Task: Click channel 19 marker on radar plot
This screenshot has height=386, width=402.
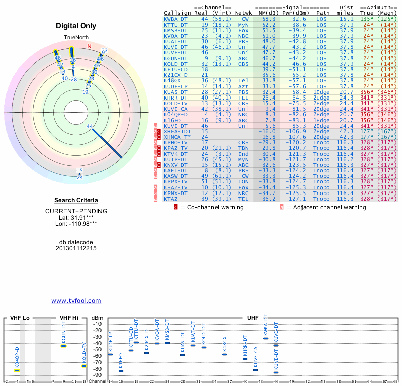Action: coord(86,92)
